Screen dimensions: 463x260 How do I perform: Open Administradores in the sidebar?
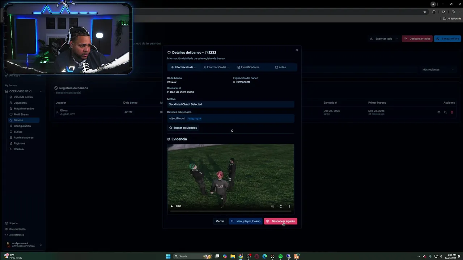click(24, 138)
